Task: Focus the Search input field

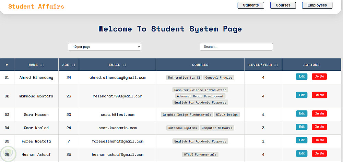Action: (x=236, y=47)
